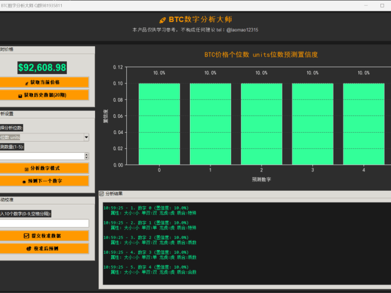Screen dimensions: 391x293
Task: Click the 分析结果 panel header icon
Action: coord(102,194)
